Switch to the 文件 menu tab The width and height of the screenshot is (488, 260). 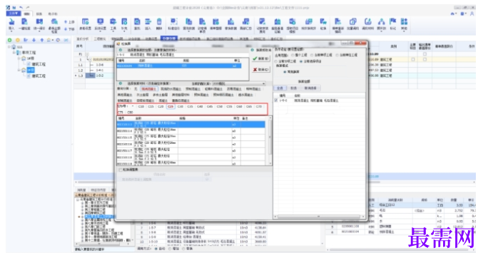click(x=14, y=14)
